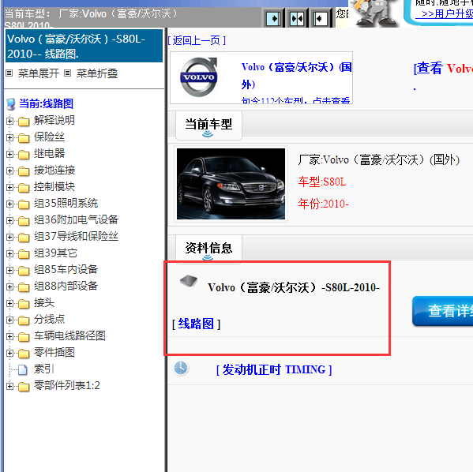Click the collapse-left panel arrow icon

pos(320,19)
